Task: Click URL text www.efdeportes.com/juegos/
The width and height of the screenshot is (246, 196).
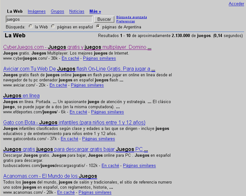Action: pyautogui.click(x=31, y=112)
